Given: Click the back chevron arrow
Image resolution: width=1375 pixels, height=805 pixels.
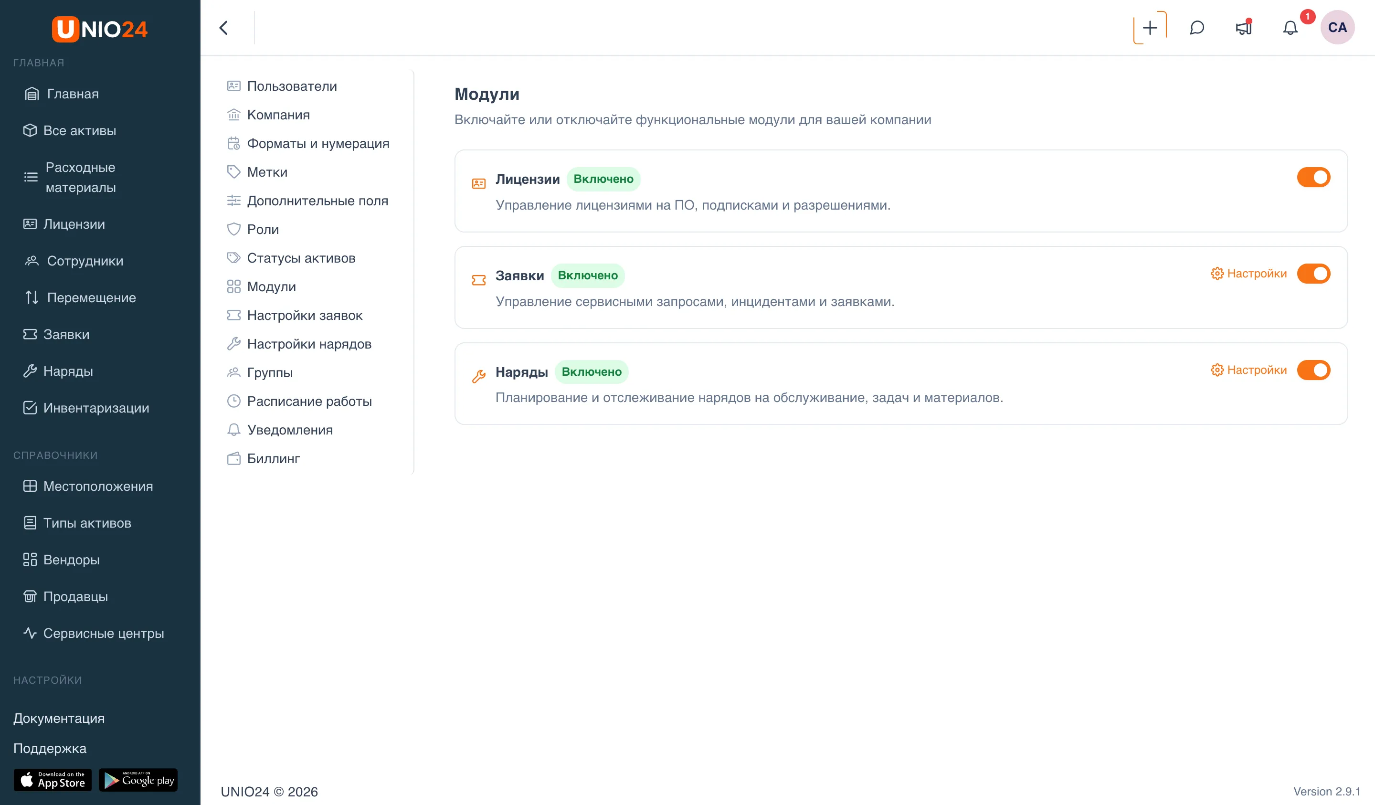Looking at the screenshot, I should click(x=223, y=28).
